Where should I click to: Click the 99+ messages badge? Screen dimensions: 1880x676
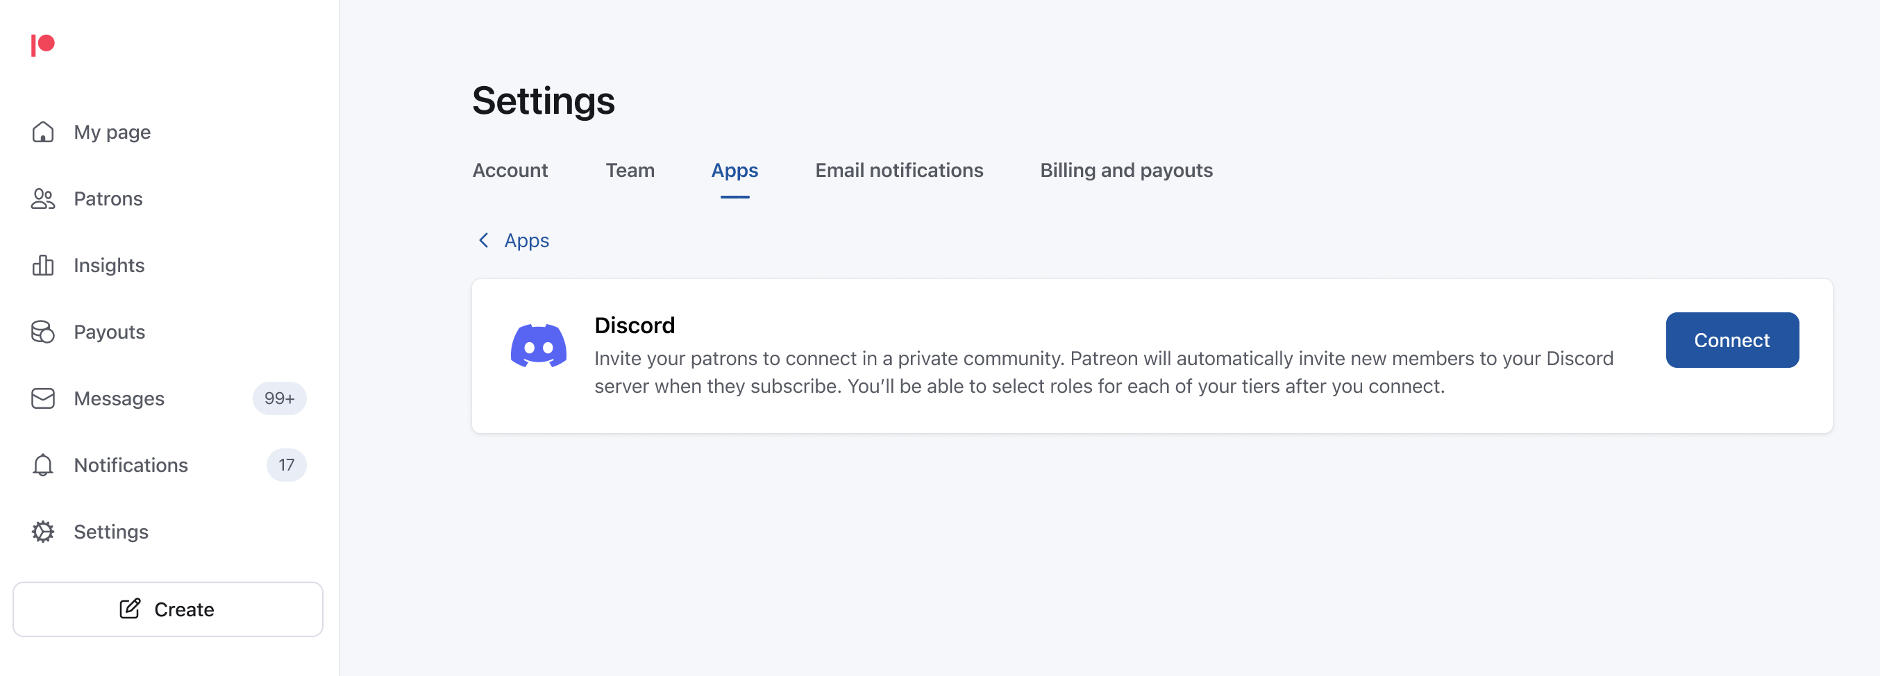click(x=280, y=399)
